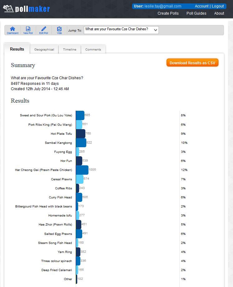Click the Logout link
Image resolution: width=233 pixels, height=287 pixels.
pyautogui.click(x=218, y=6)
